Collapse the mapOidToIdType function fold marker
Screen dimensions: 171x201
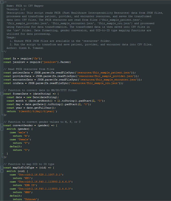tap(2, 168)
